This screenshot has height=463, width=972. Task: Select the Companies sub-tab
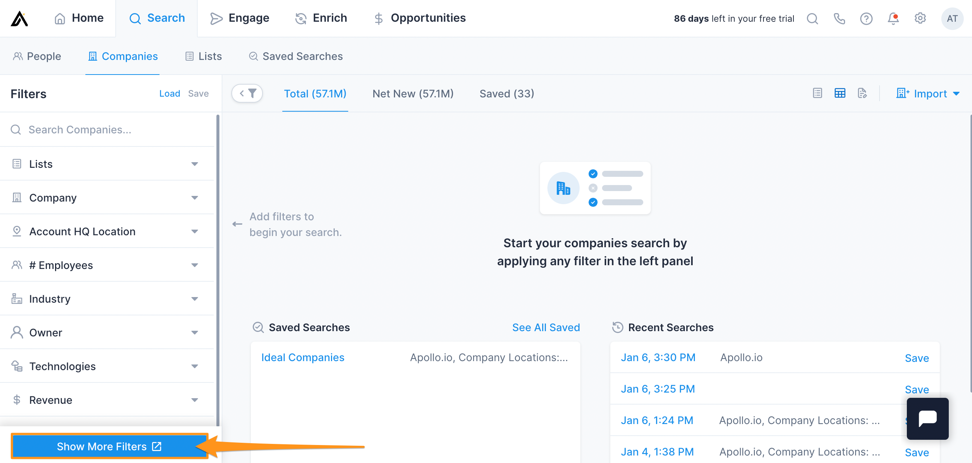[123, 56]
